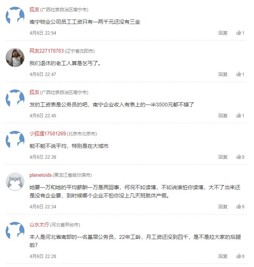
Task: Like the comment by 小狐狸17581269
Action: 239,157
